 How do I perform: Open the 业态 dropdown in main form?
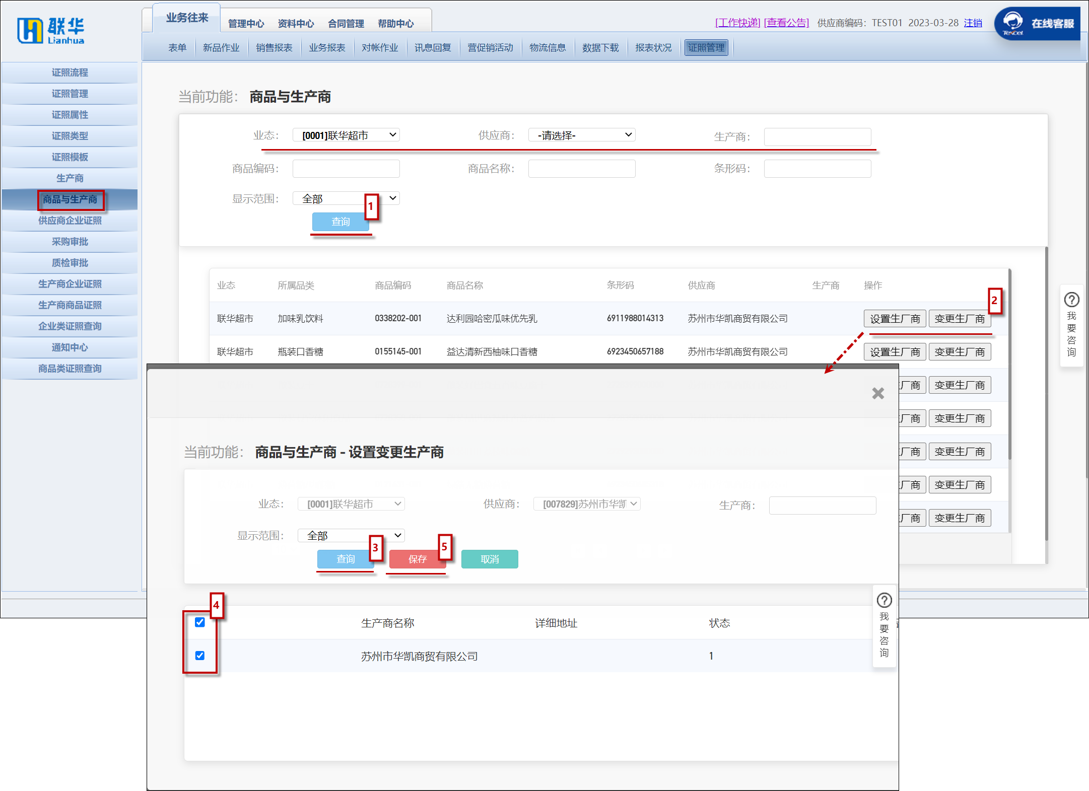click(x=346, y=135)
